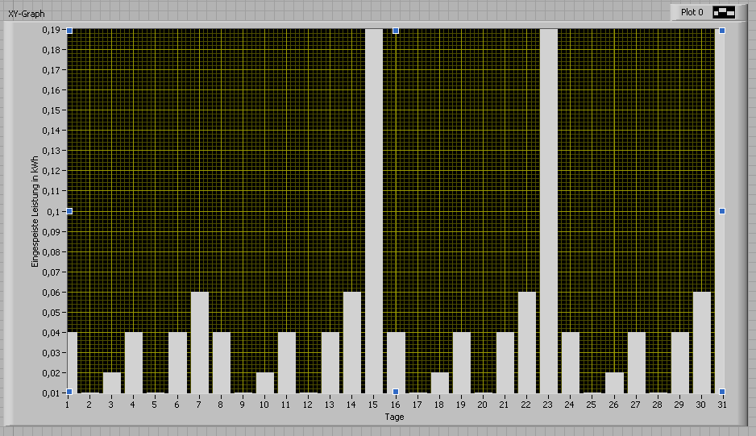Click the bar above day 13
756x436 pixels.
[330, 363]
